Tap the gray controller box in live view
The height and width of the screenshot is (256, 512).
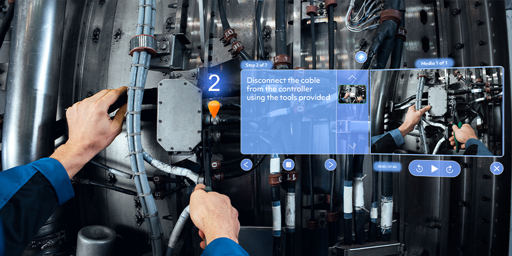pyautogui.click(x=179, y=114)
